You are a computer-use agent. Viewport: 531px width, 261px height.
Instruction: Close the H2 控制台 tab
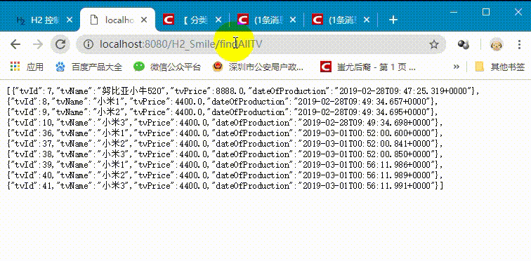point(69,20)
